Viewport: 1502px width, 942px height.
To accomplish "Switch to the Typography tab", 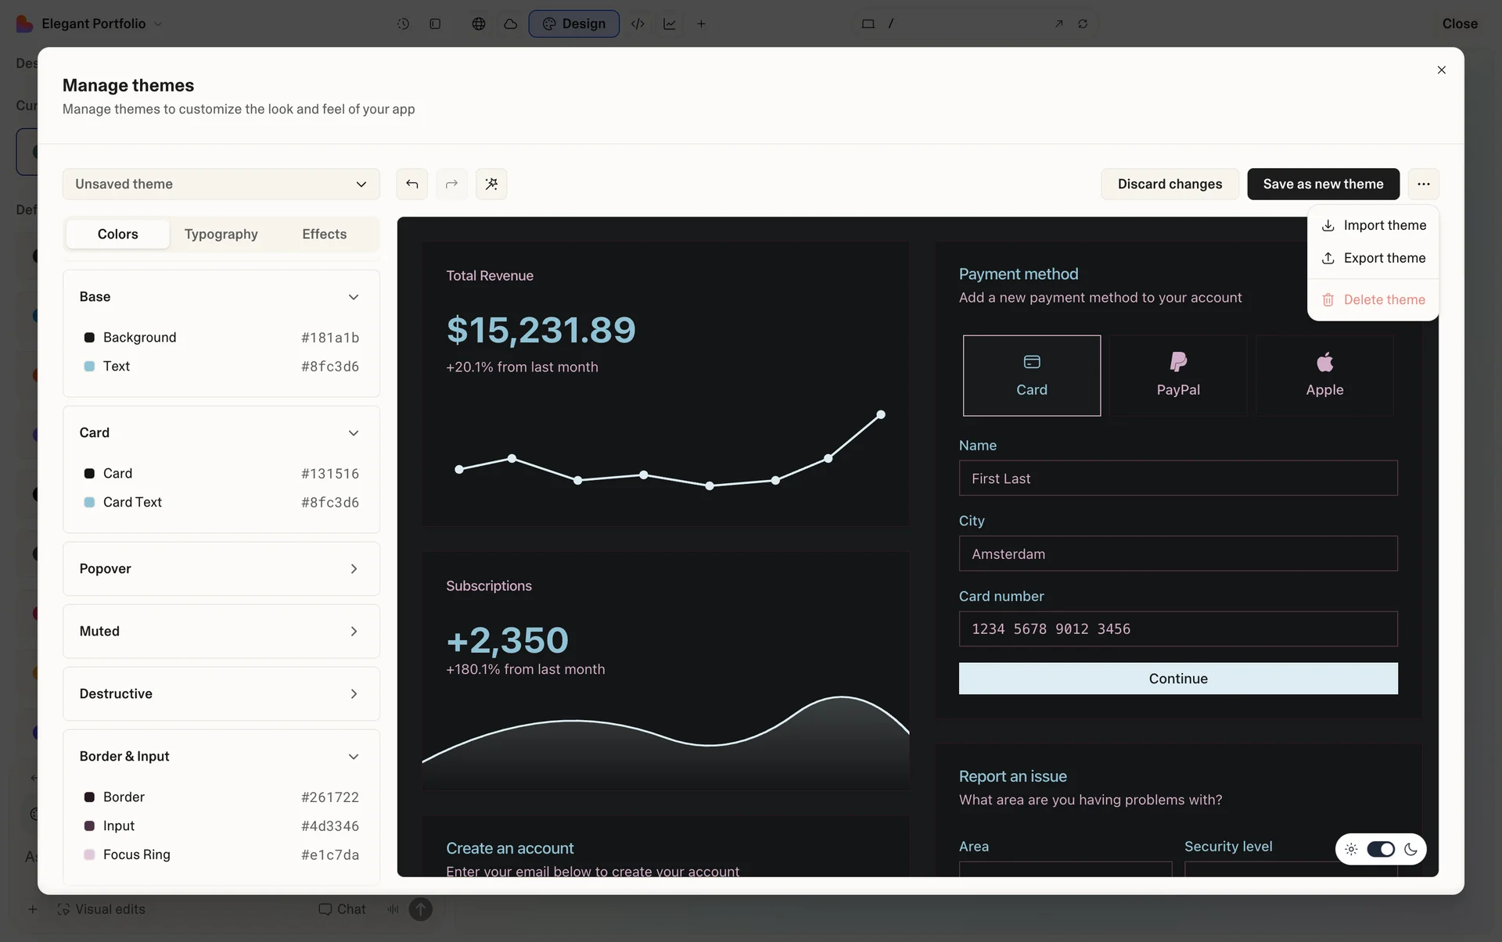I will [x=221, y=234].
